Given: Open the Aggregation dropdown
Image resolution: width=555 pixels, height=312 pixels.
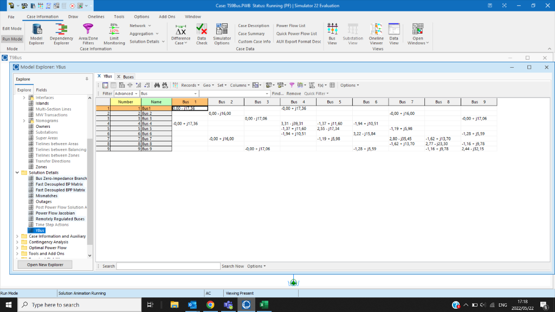Looking at the screenshot, I should click(144, 34).
